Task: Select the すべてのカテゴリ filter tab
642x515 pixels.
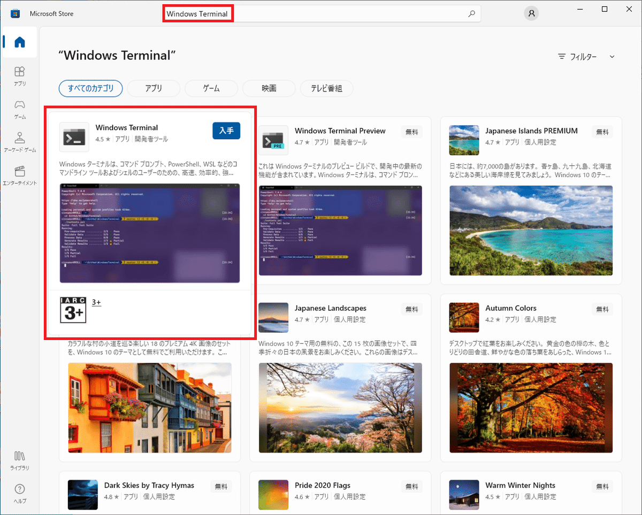Action: point(91,88)
